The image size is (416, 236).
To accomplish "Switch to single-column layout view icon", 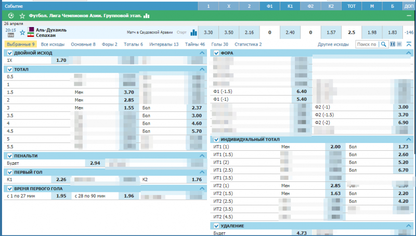I will tap(399, 45).
